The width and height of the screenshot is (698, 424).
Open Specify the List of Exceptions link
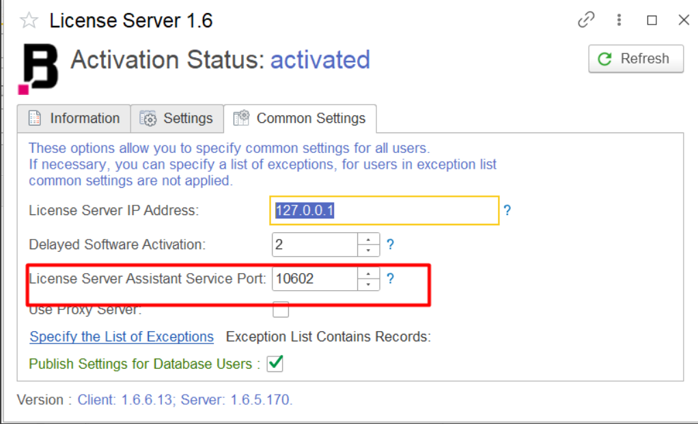[122, 337]
